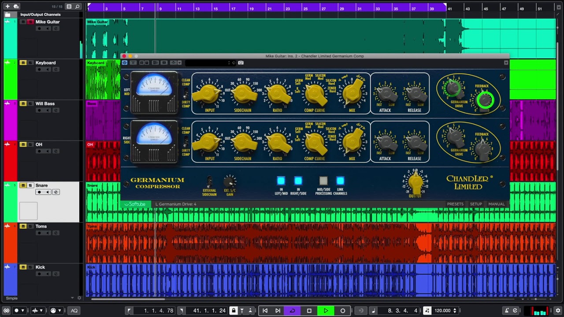Open the transport settings gear icon

point(558,311)
